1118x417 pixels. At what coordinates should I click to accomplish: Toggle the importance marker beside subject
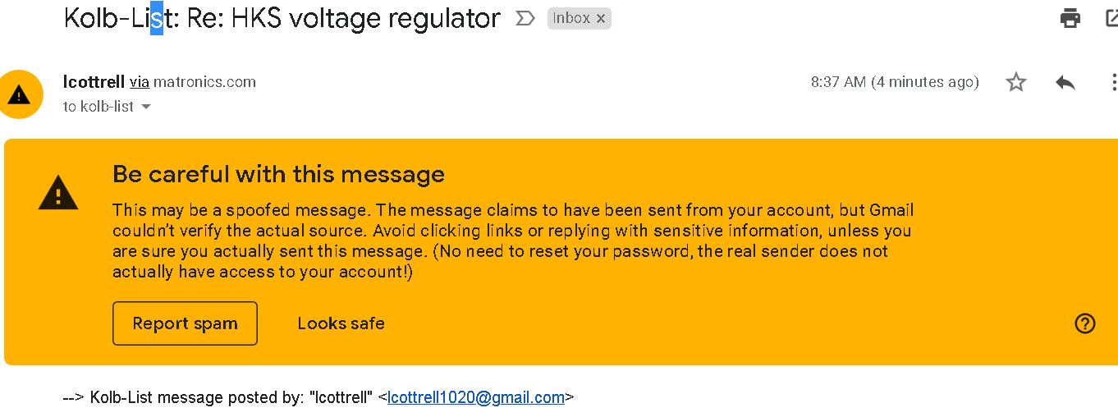click(x=525, y=18)
